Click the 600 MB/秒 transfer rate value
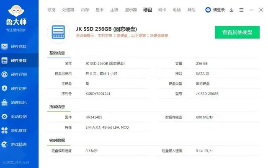 (x=205, y=117)
